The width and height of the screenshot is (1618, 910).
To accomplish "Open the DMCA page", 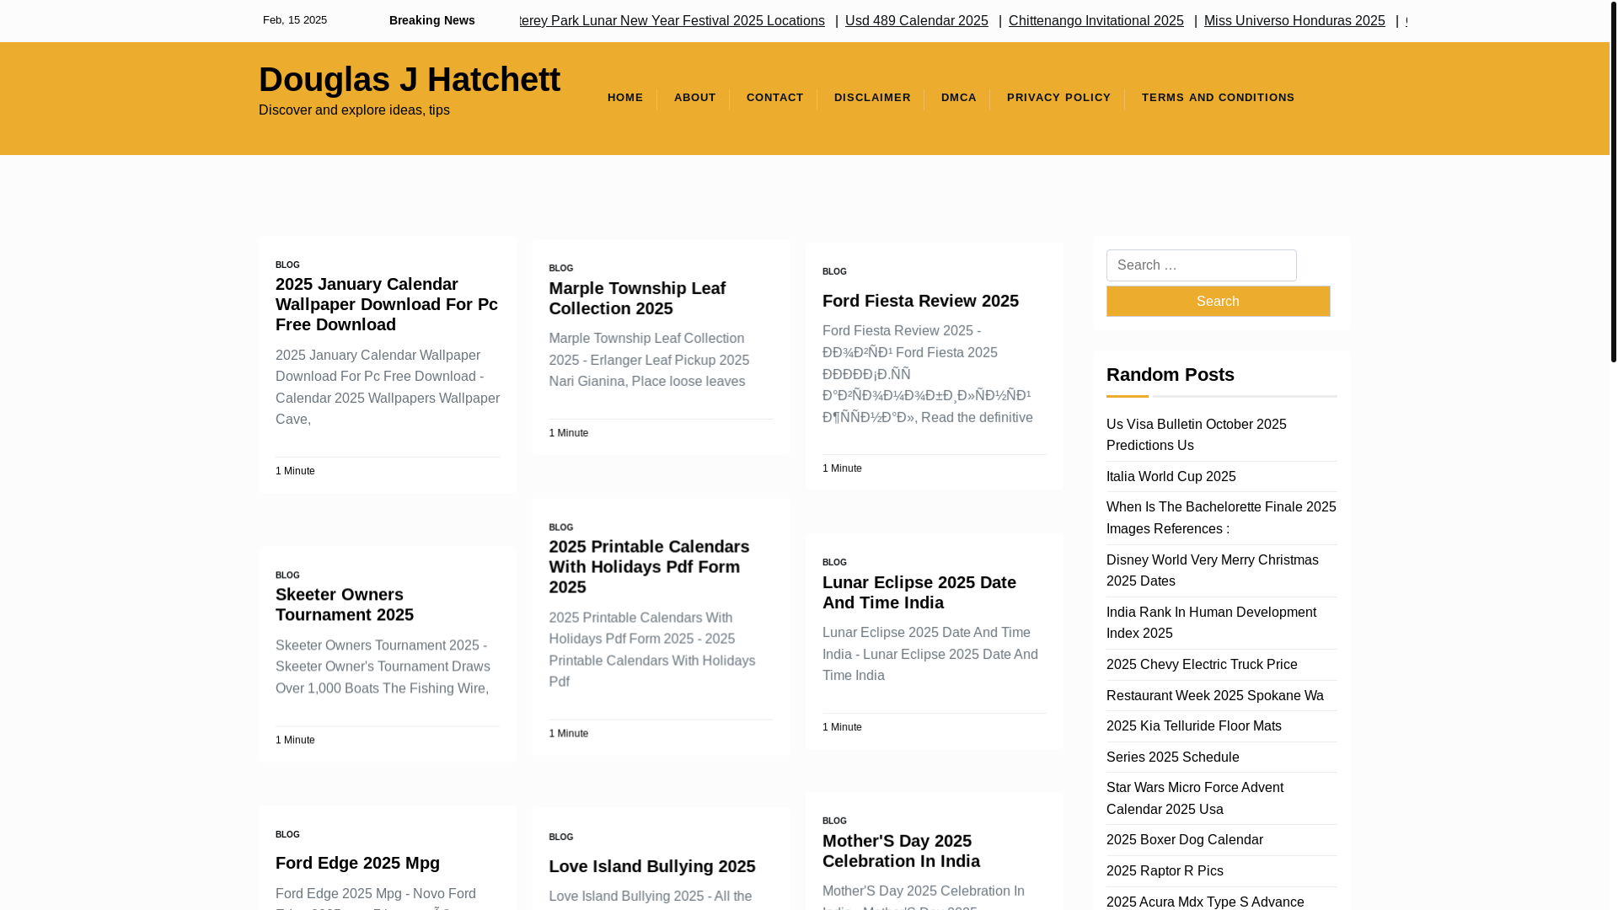I will pyautogui.click(x=958, y=98).
